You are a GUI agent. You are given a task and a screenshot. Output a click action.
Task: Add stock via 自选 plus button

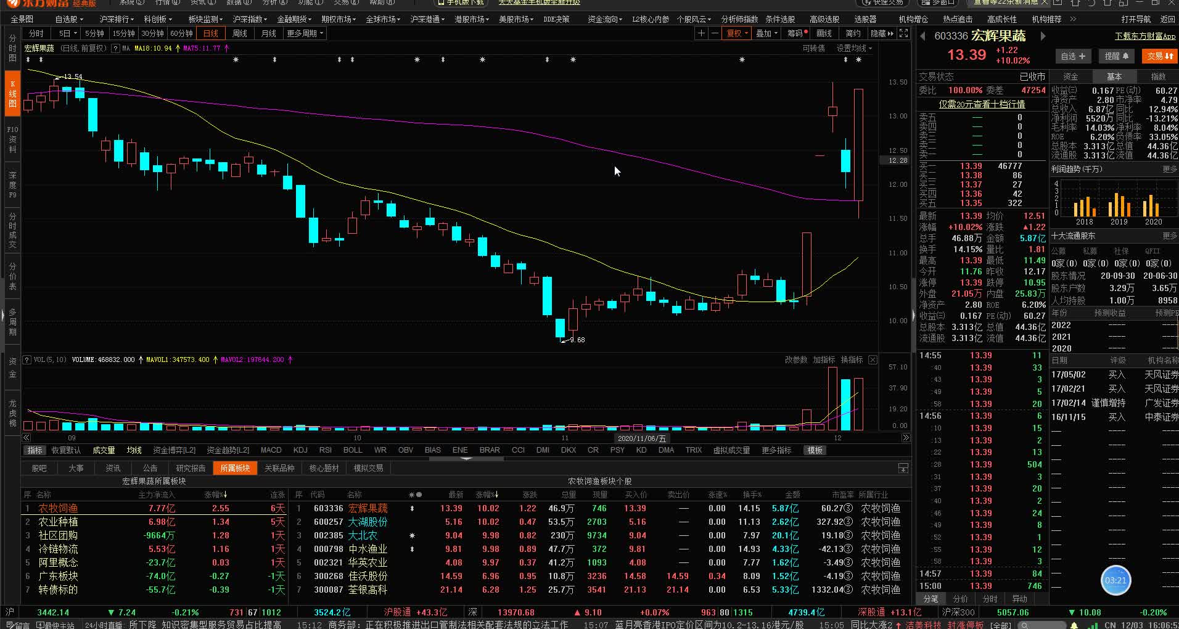[1073, 56]
